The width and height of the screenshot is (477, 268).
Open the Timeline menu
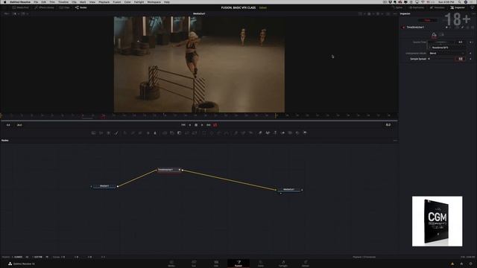(63, 1)
